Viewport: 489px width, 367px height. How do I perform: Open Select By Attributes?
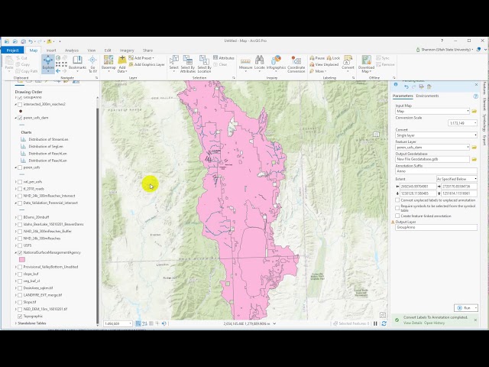point(188,63)
